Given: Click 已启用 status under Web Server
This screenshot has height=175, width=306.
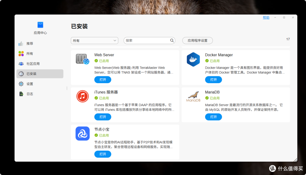Looking at the screenshot, I should [x=104, y=61].
